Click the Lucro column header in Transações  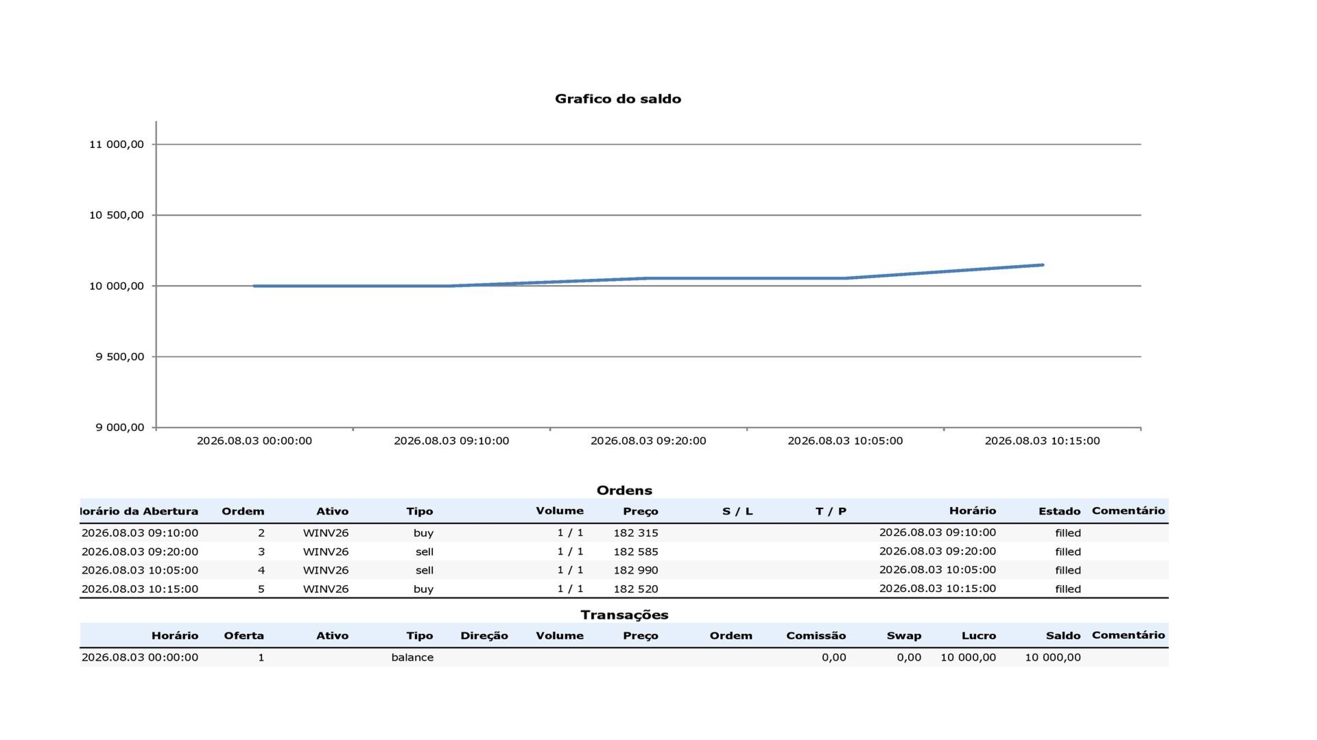pyautogui.click(x=978, y=636)
